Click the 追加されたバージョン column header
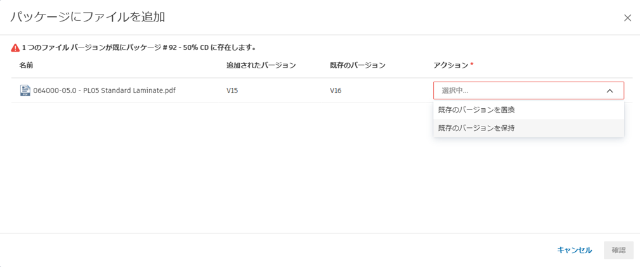Image resolution: width=640 pixels, height=267 pixels. pos(261,65)
